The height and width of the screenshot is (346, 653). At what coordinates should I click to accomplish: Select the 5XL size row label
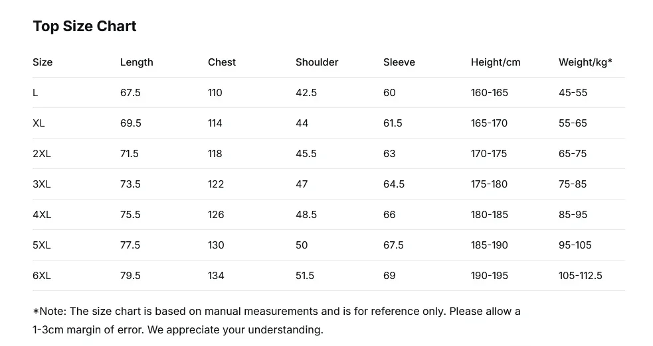[x=41, y=245]
